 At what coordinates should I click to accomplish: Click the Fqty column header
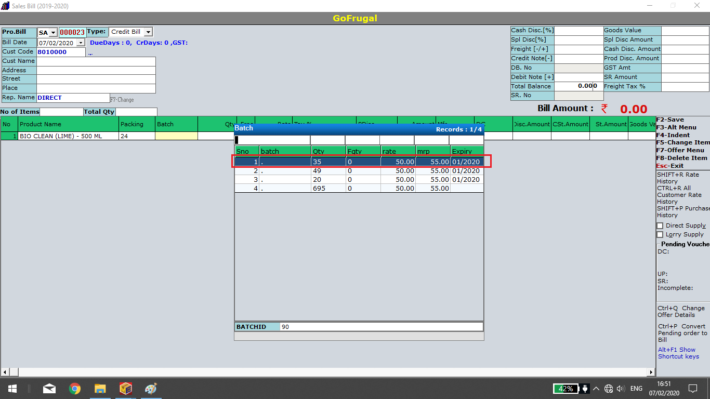(363, 151)
